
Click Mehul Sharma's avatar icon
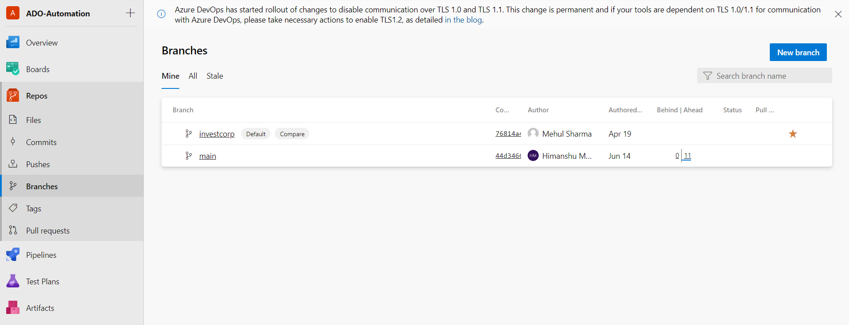[533, 134]
